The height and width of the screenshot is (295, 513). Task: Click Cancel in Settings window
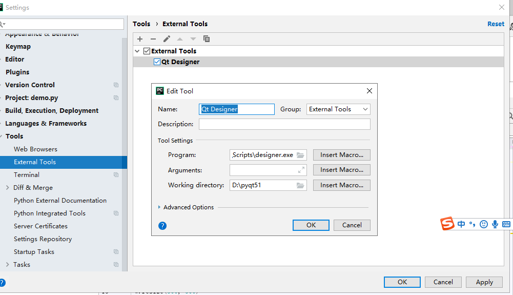pyautogui.click(x=443, y=282)
